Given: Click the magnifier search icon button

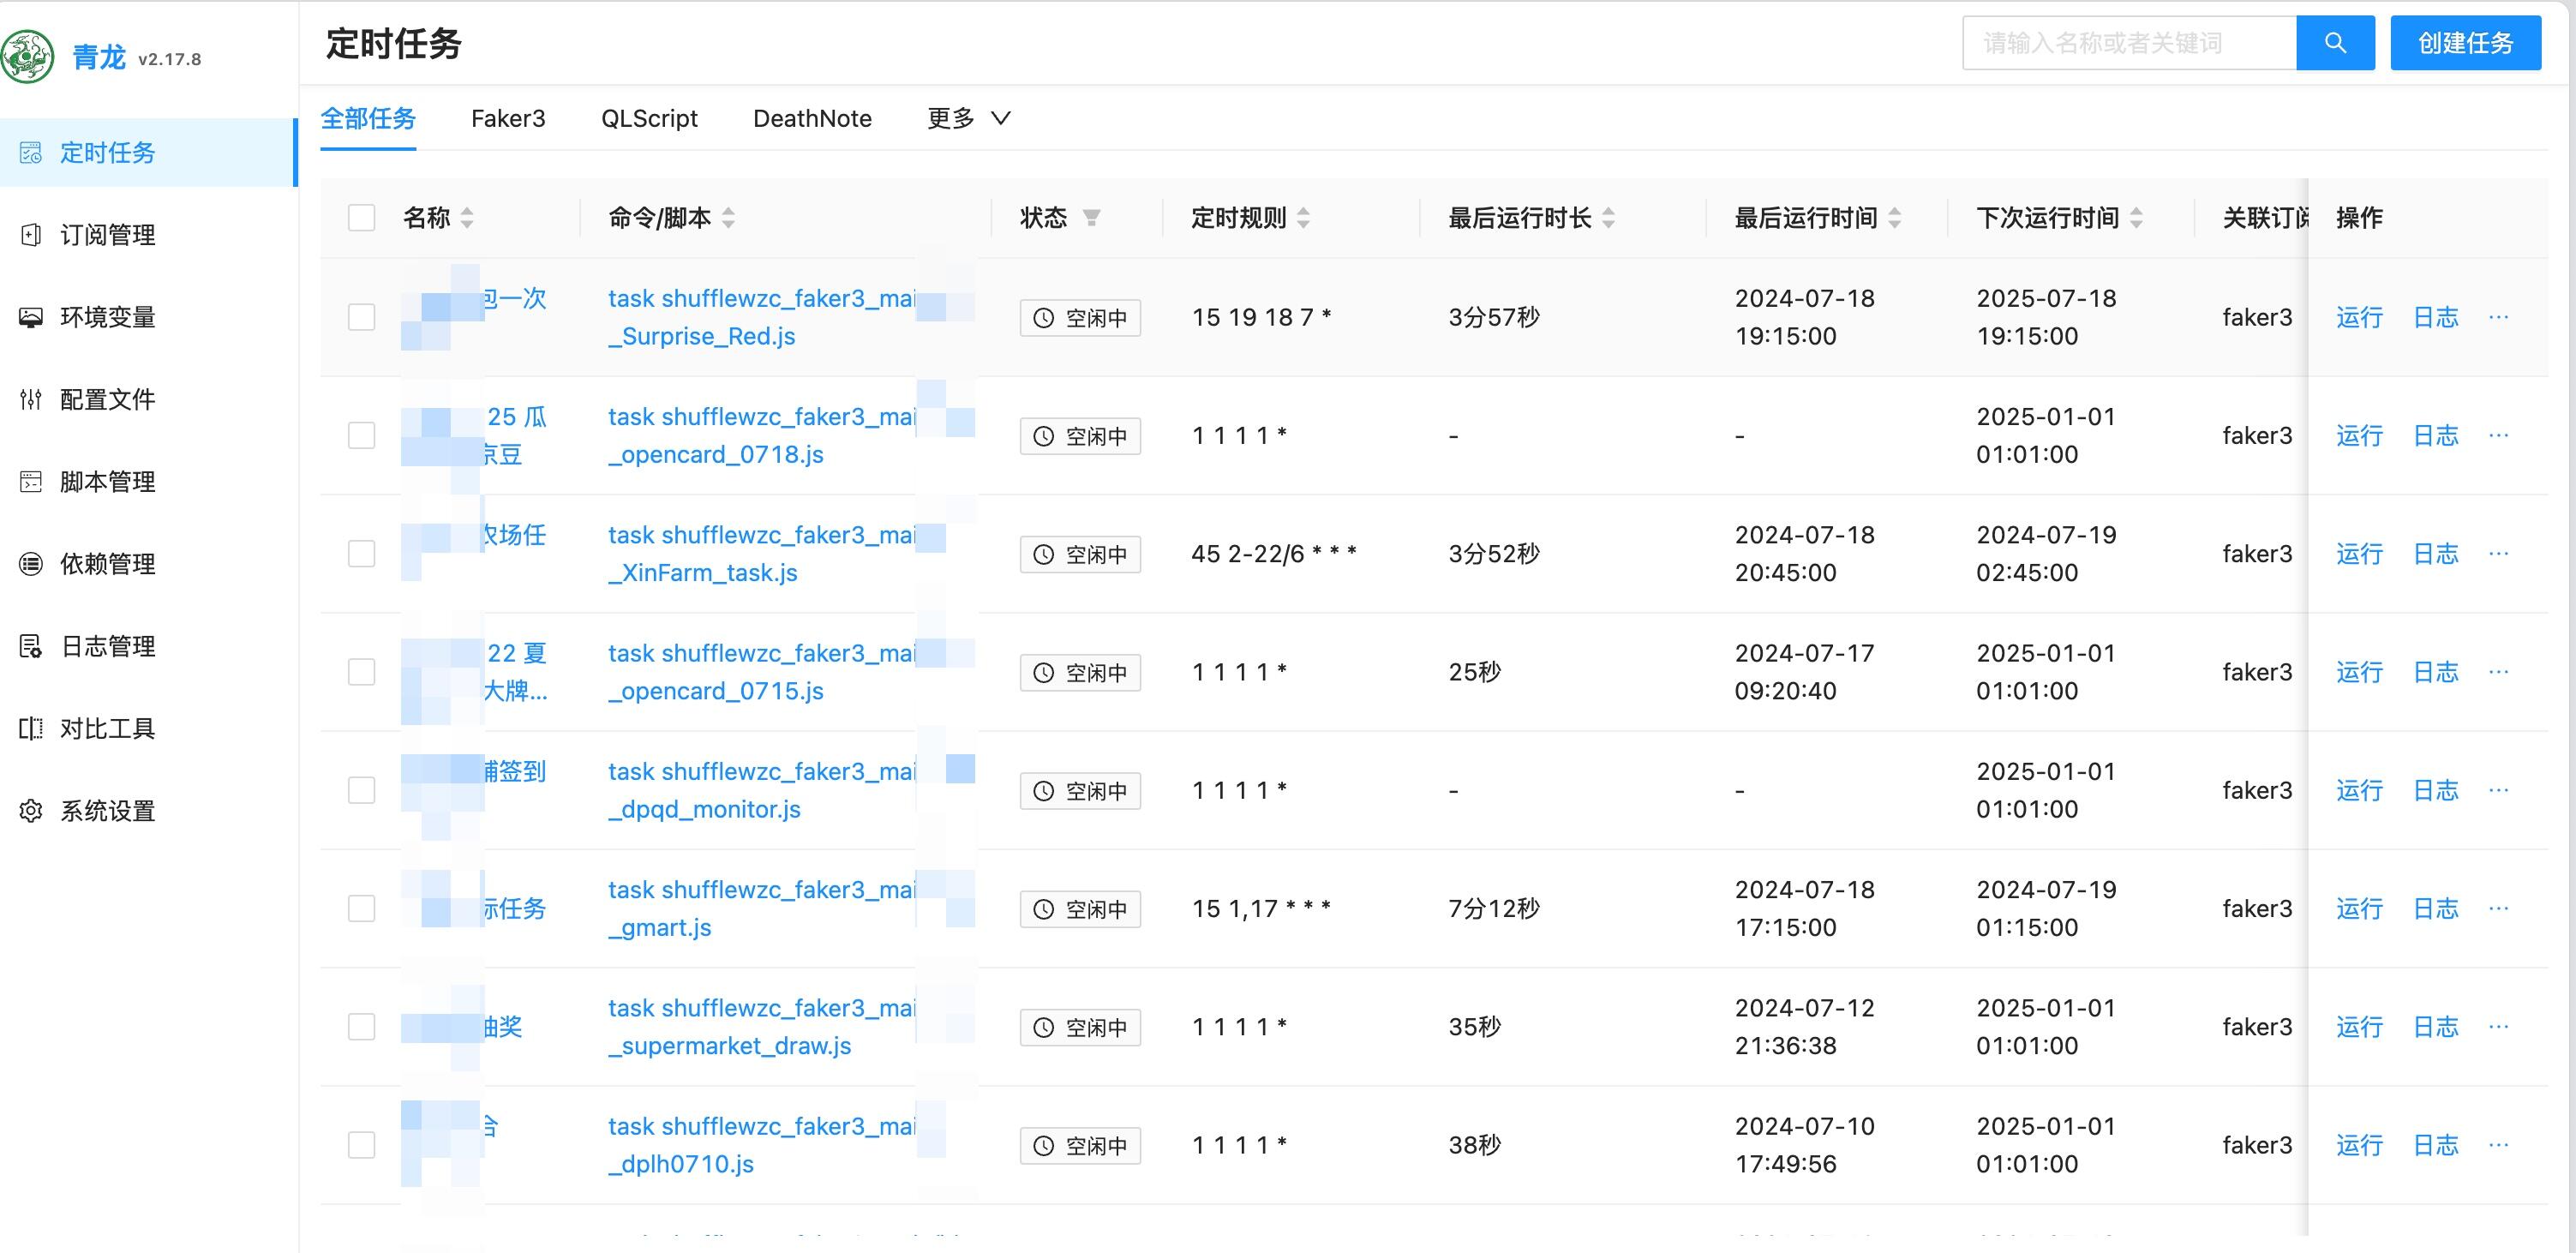Looking at the screenshot, I should (x=2334, y=43).
